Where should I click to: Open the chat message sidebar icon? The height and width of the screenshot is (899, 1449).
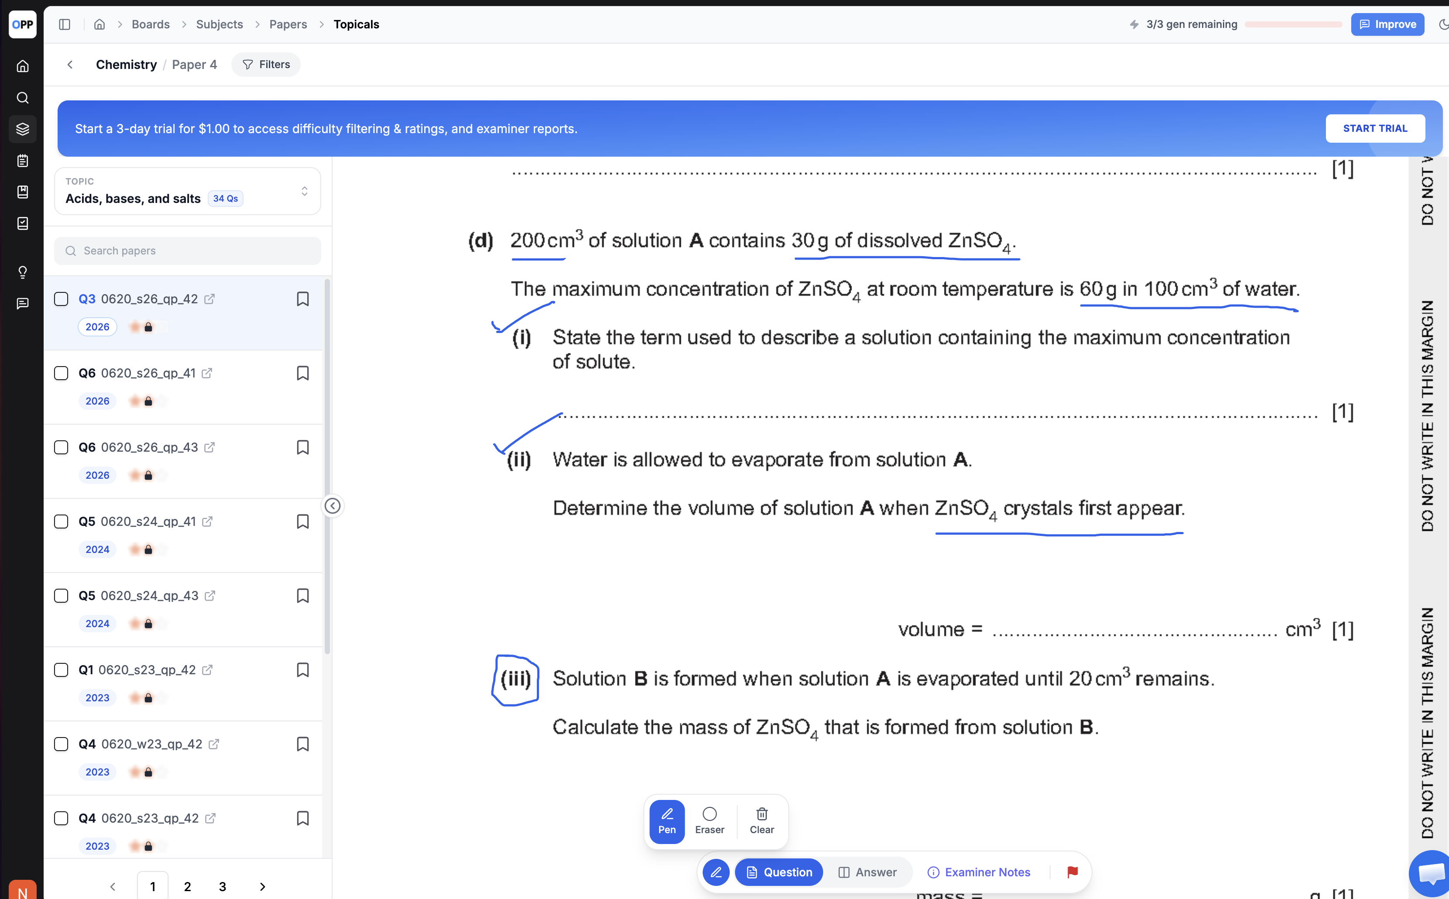(23, 304)
